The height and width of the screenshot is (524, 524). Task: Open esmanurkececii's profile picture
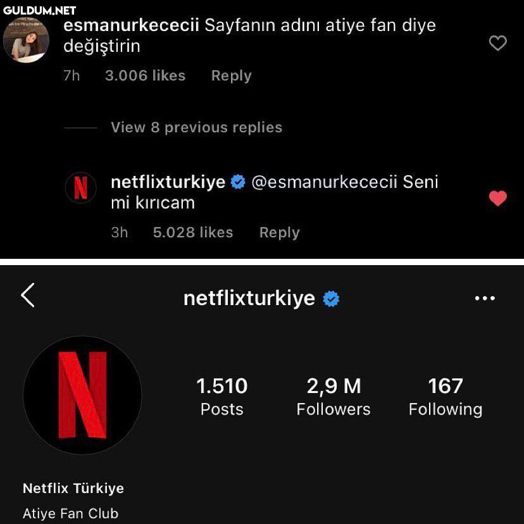[x=27, y=39]
